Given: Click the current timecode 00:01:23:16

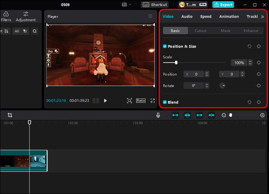Looking at the screenshot, I should pyautogui.click(x=56, y=101).
